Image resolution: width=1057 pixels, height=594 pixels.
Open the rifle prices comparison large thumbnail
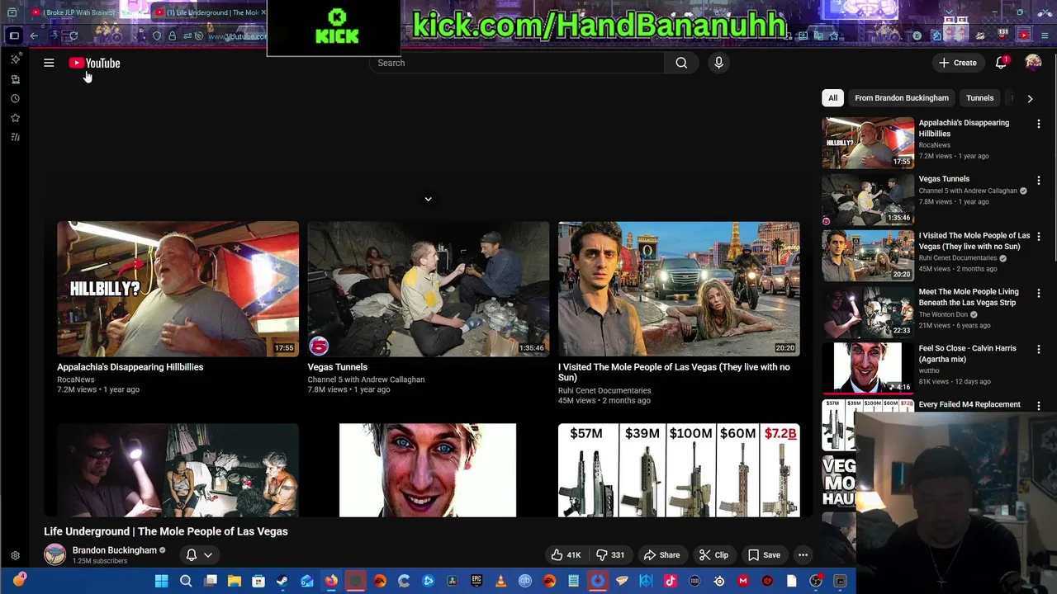[679, 470]
